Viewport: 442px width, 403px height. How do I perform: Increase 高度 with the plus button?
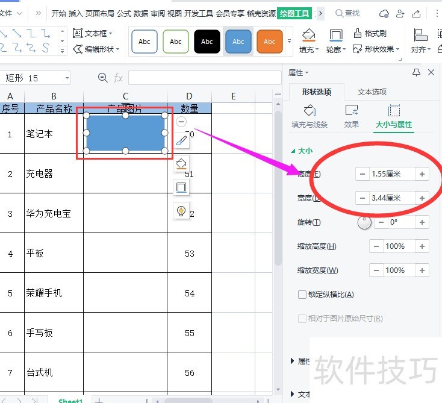click(x=422, y=174)
